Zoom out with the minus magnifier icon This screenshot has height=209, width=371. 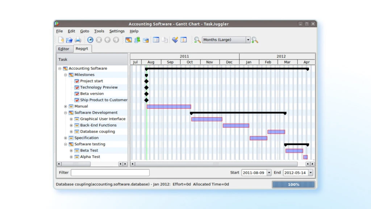(x=197, y=40)
